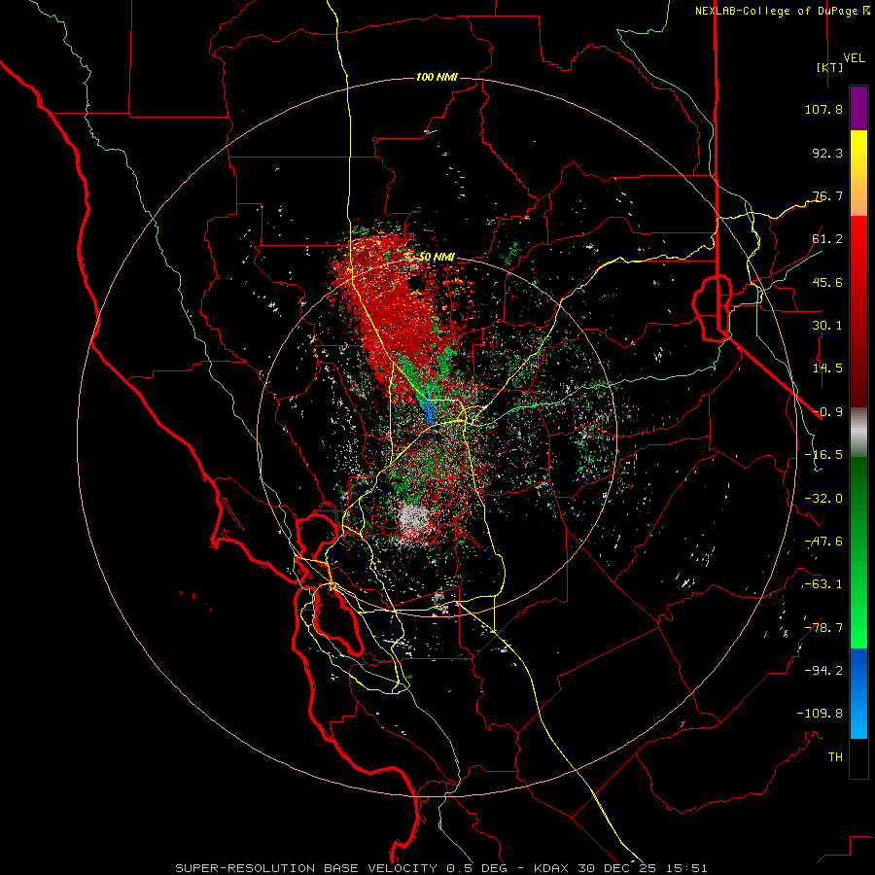
Task: Click the 100 NMI range ring label
Action: (437, 77)
